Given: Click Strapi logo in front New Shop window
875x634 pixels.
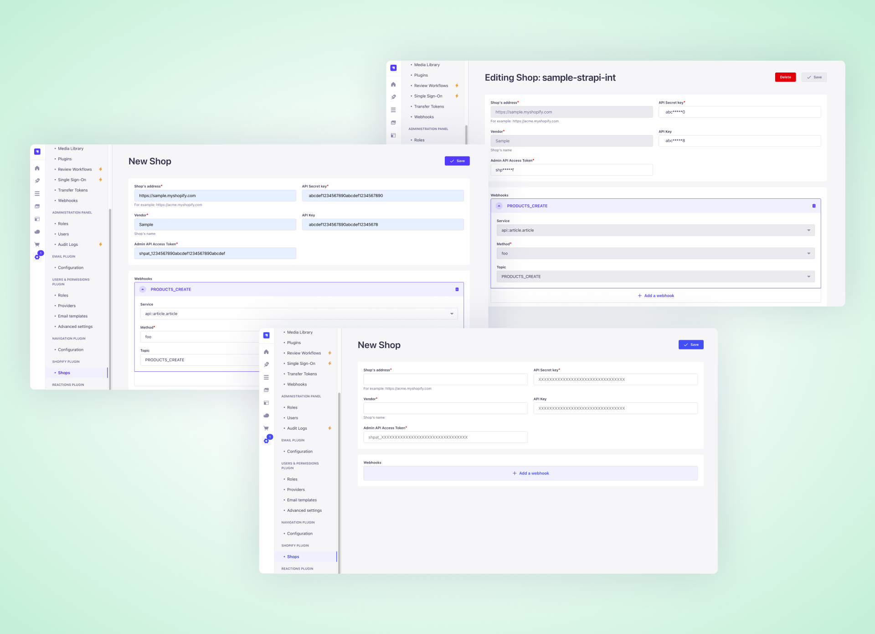Looking at the screenshot, I should 266,335.
